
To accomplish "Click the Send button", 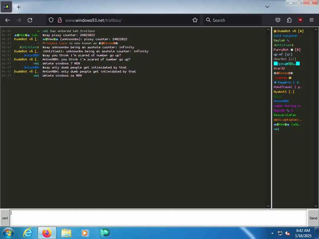I will (x=313, y=218).
